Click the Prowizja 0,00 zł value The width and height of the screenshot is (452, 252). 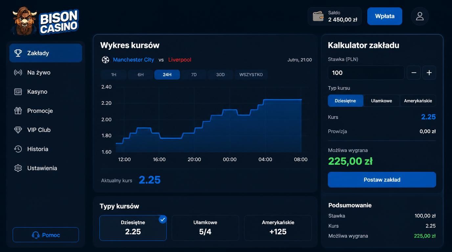coord(428,131)
